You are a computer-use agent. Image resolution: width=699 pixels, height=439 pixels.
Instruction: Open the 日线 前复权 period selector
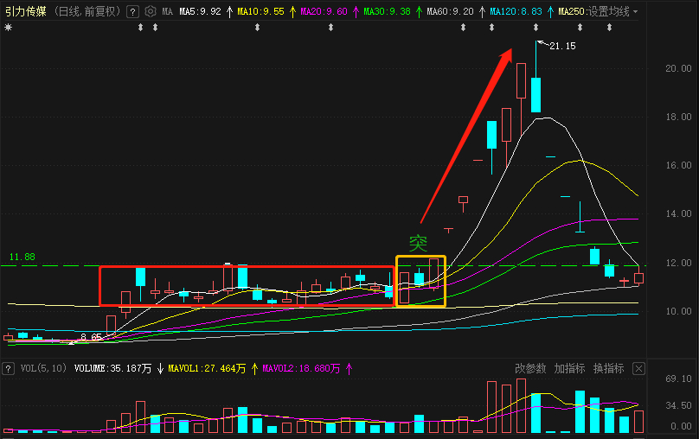point(87,12)
